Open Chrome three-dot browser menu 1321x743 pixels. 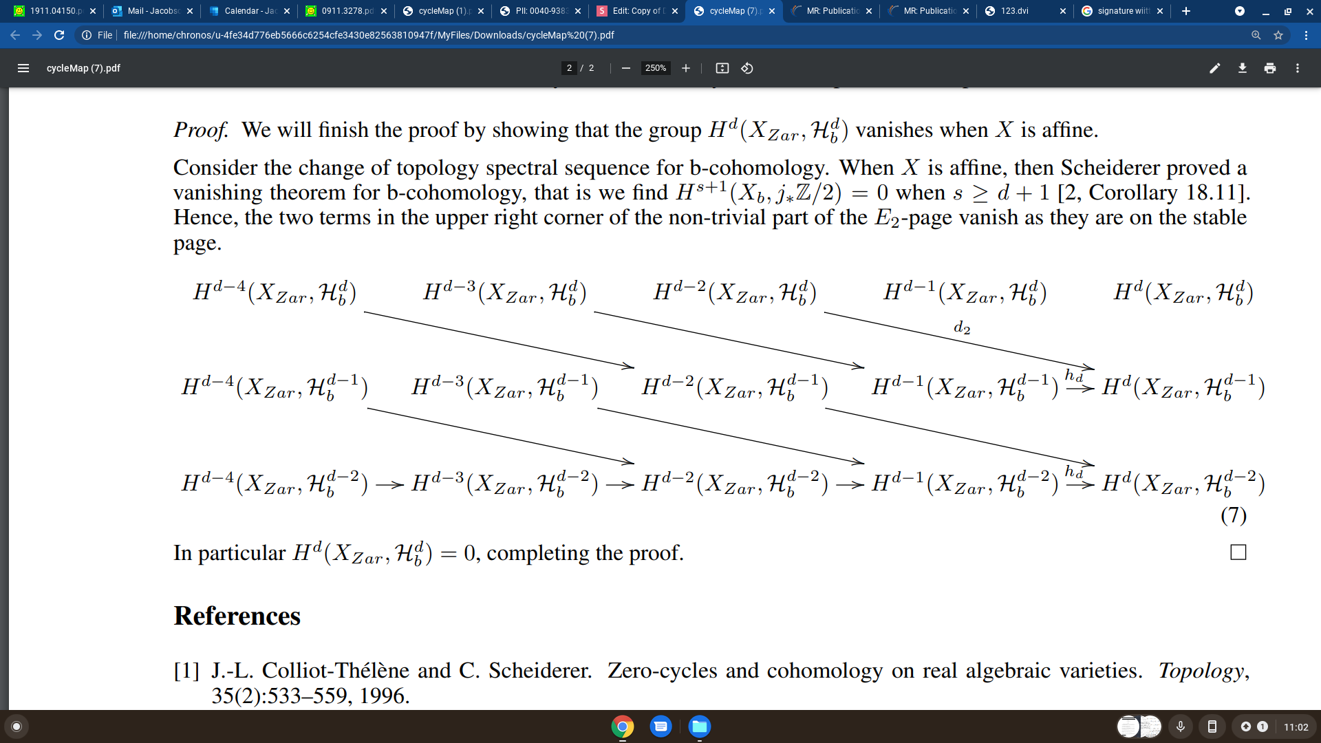[1306, 35]
